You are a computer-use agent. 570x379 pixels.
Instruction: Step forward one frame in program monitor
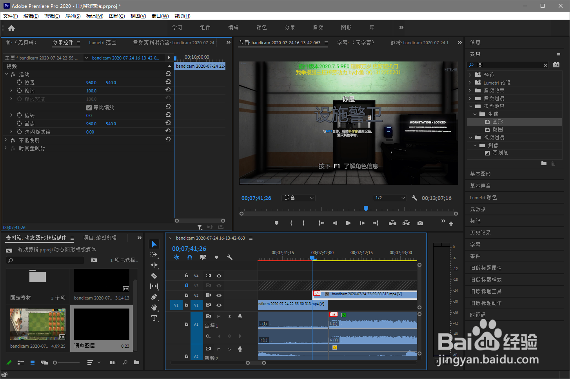[x=362, y=223]
